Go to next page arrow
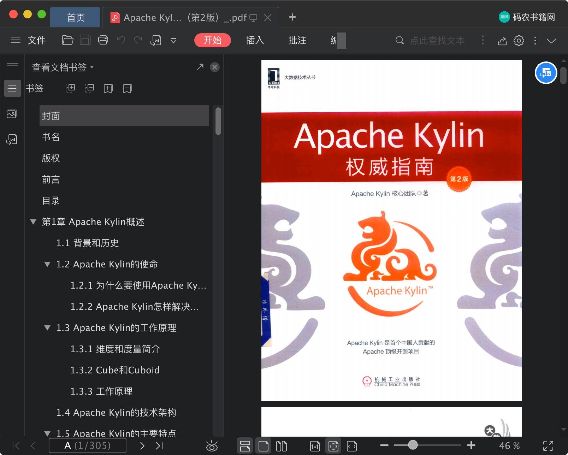The height and width of the screenshot is (455, 568). pos(142,446)
